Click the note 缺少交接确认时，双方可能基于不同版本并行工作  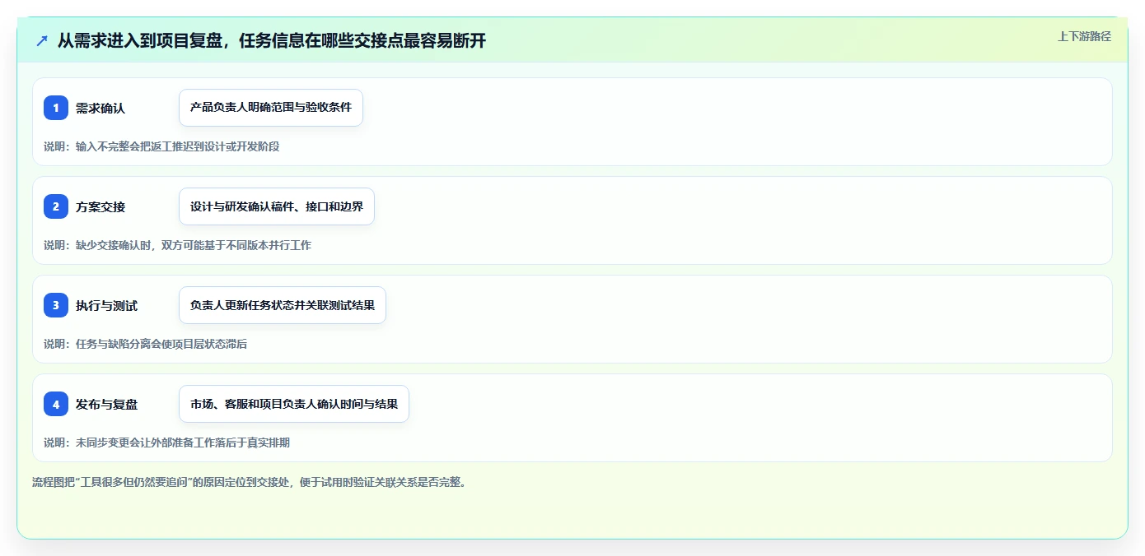(177, 245)
